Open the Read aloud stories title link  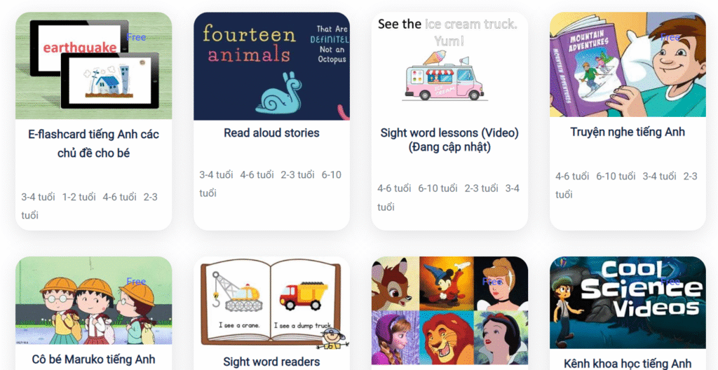(x=271, y=133)
